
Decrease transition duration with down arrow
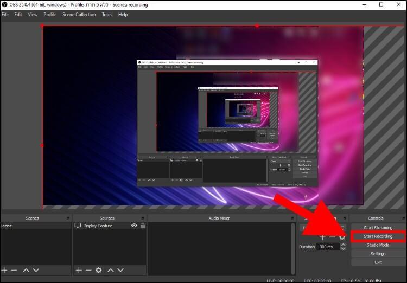tap(343, 249)
